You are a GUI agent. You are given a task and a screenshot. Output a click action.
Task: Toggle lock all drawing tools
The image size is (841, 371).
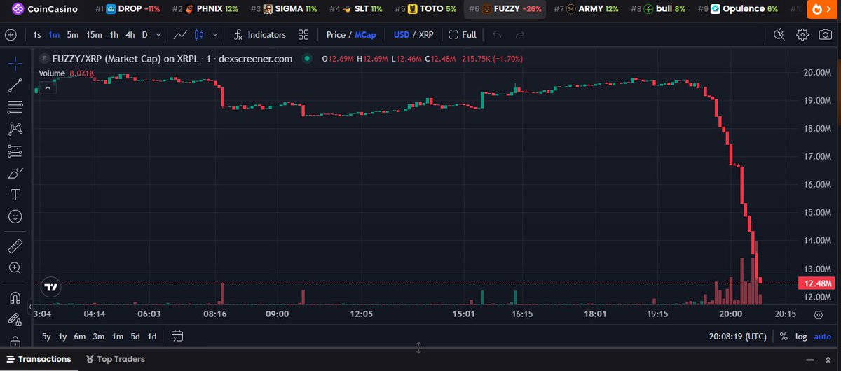point(15,341)
